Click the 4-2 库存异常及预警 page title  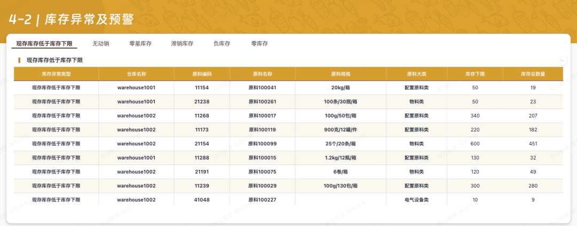pyautogui.click(x=71, y=20)
